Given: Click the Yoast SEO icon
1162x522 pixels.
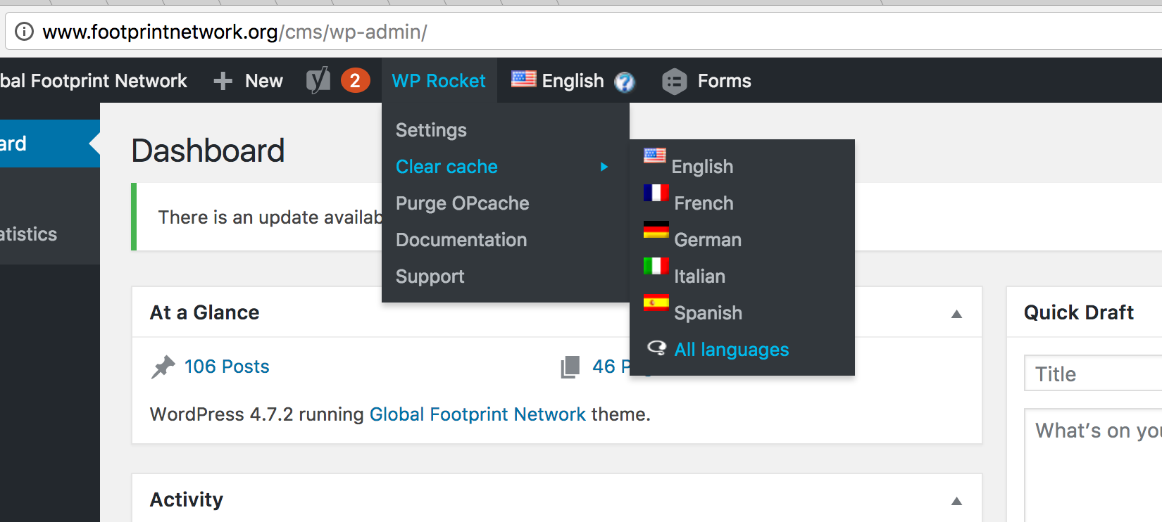Looking at the screenshot, I should [x=318, y=81].
